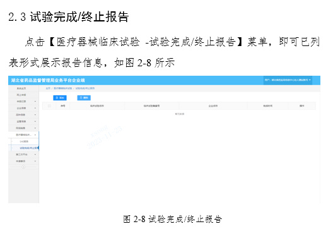Viewport: 333px width, 236px height.
Task: Click the 序号 column header
Action: point(62,105)
